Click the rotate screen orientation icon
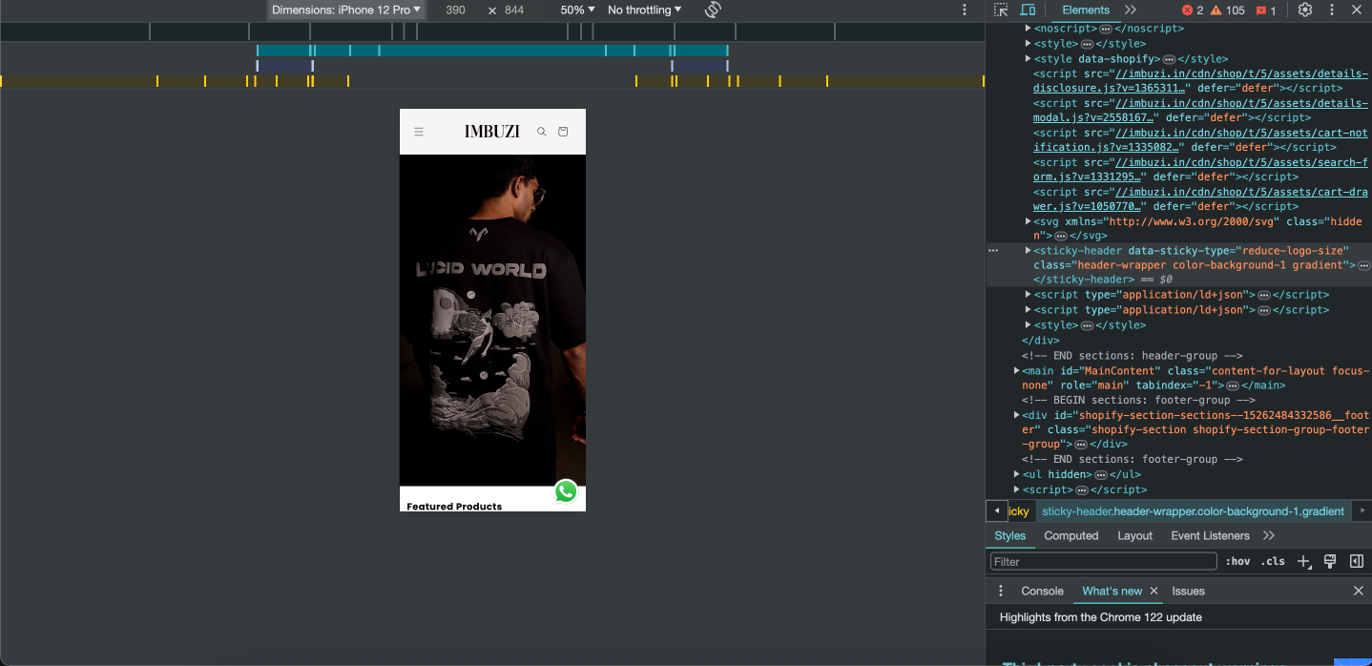Image resolution: width=1372 pixels, height=666 pixels. (x=713, y=10)
